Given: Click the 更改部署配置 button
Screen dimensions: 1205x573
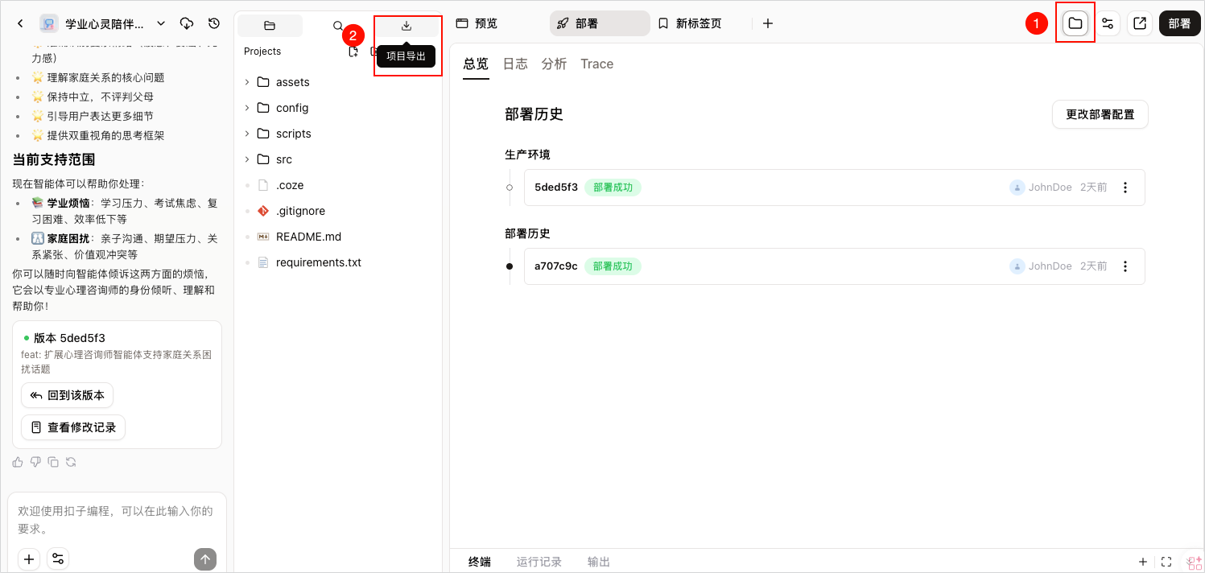Looking at the screenshot, I should tap(1100, 114).
